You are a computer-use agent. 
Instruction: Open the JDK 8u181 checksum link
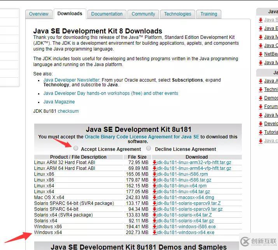(68, 111)
